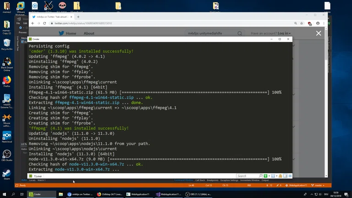352x198 pixels.
Task: Click the lock console icon in Cmder
Action: click(280, 176)
